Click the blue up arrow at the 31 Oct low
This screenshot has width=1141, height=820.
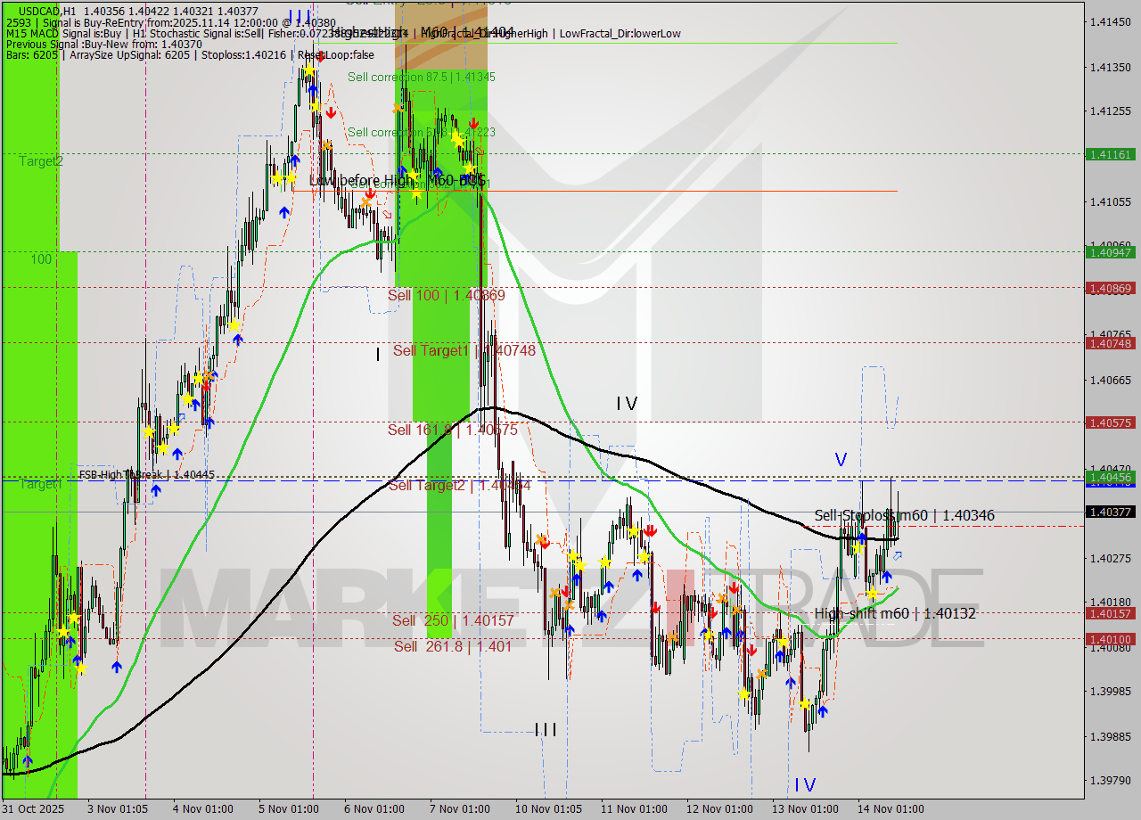pyautogui.click(x=28, y=761)
